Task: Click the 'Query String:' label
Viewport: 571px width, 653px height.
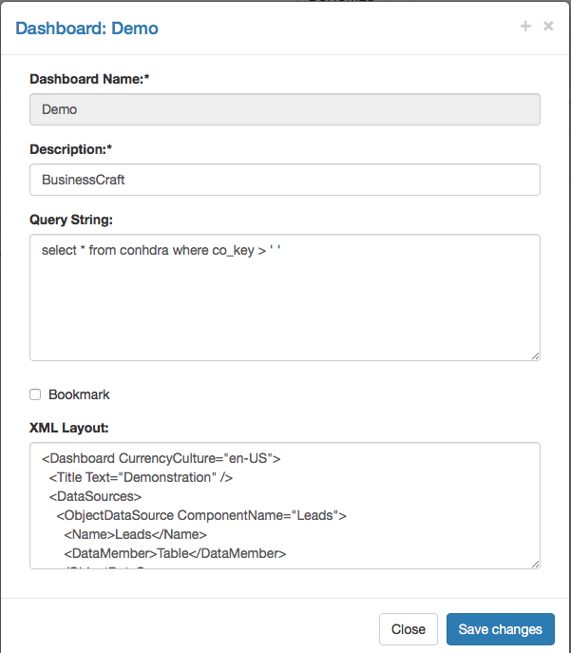Action: point(71,220)
